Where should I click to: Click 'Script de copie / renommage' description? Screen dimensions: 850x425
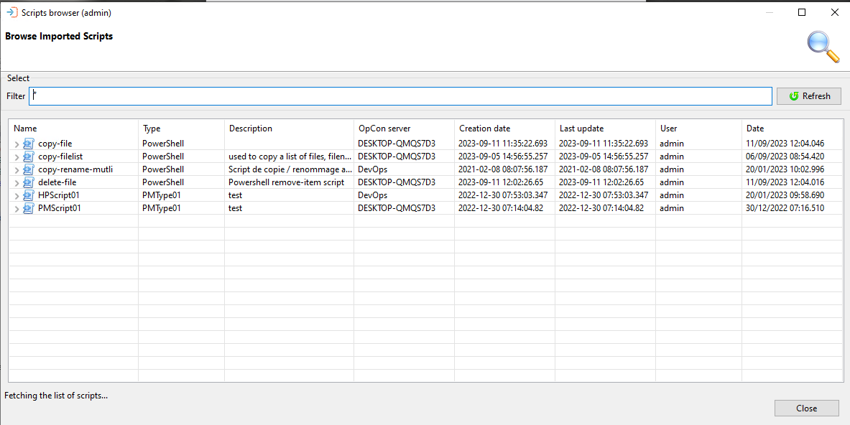coord(290,169)
